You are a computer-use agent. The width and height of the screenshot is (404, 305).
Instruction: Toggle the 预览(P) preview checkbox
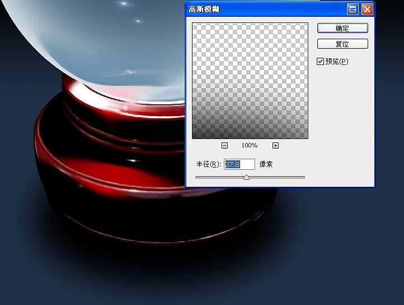[x=320, y=61]
